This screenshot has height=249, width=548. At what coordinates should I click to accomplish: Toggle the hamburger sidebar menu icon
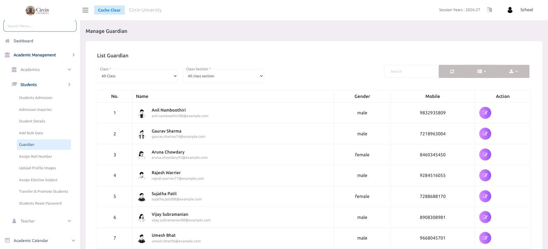85,10
